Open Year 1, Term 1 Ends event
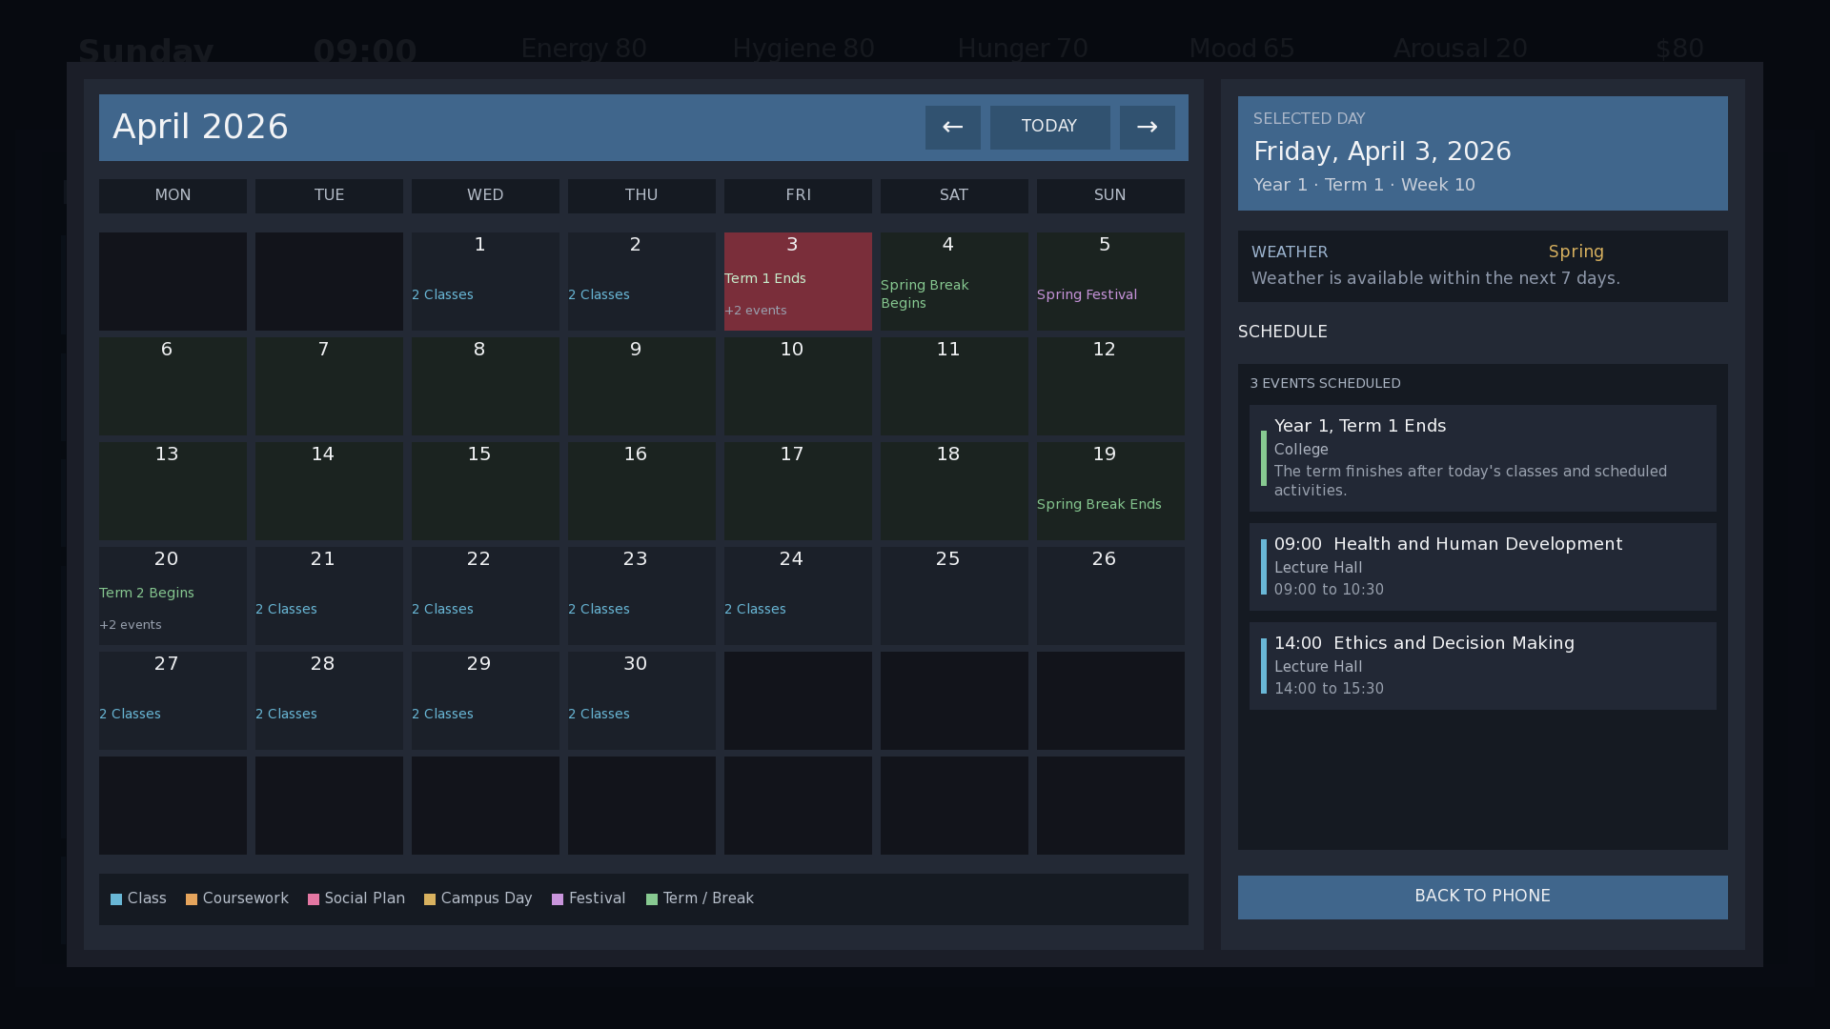 click(1482, 458)
